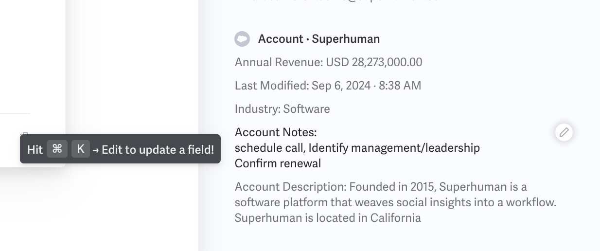
Task: Click the partially visible email address at top
Action: click(338, 1)
